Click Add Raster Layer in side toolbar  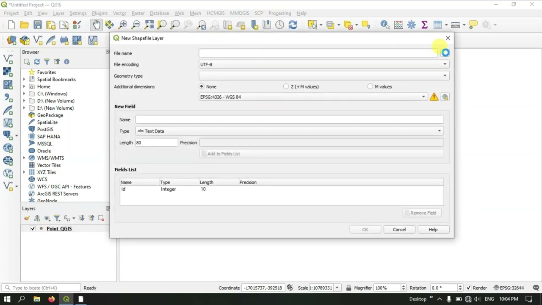[x=8, y=72]
